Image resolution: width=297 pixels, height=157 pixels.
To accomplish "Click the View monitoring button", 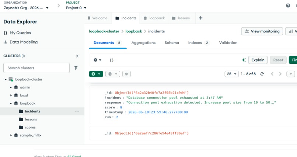I will tap(262, 31).
